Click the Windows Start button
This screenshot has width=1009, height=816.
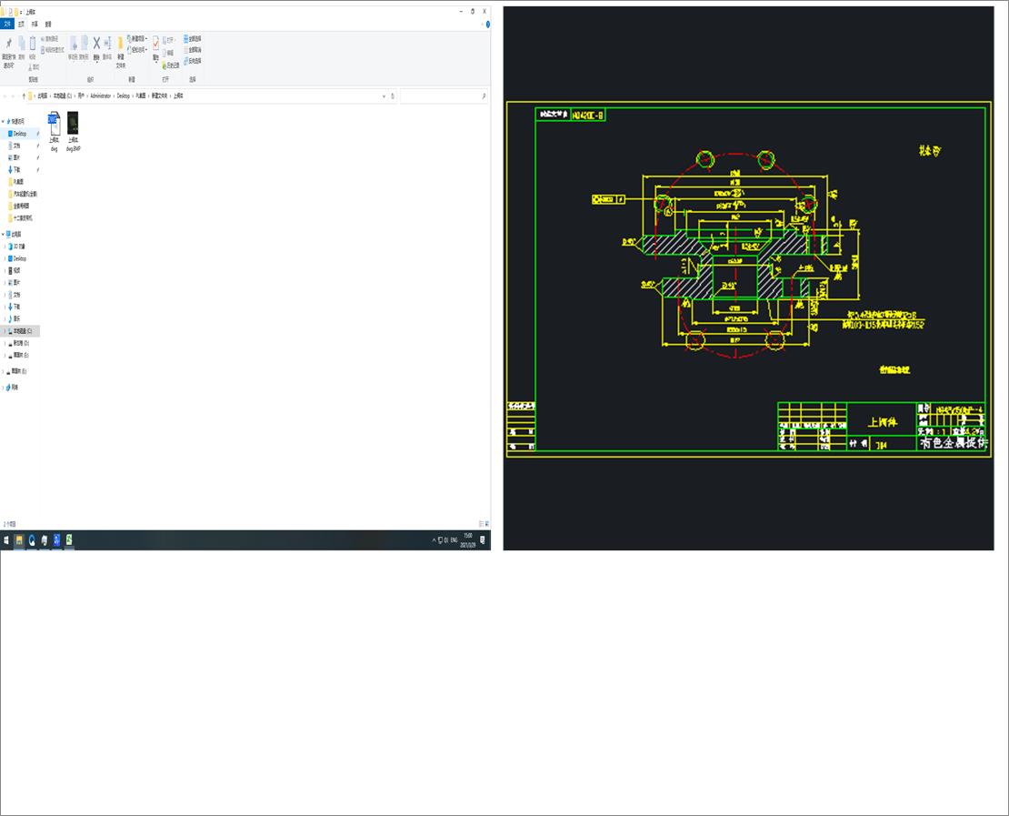(6, 540)
